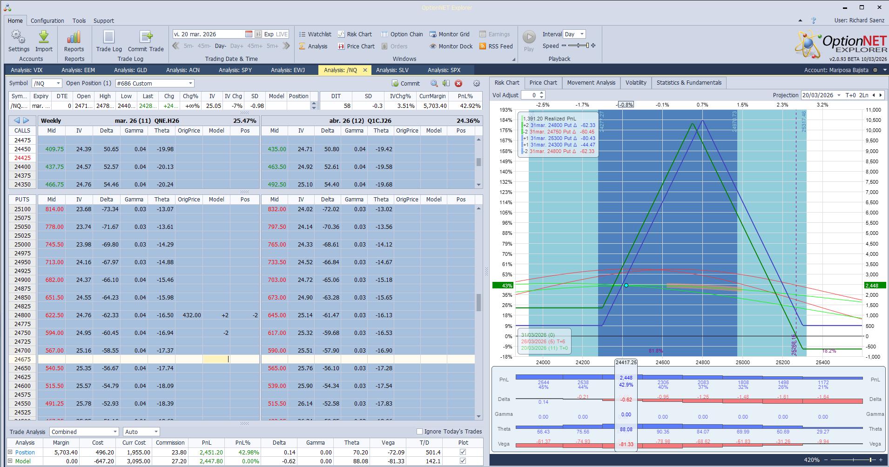Image resolution: width=889 pixels, height=467 pixels.
Task: Open the Account dropdown arrow
Action: coord(885,70)
